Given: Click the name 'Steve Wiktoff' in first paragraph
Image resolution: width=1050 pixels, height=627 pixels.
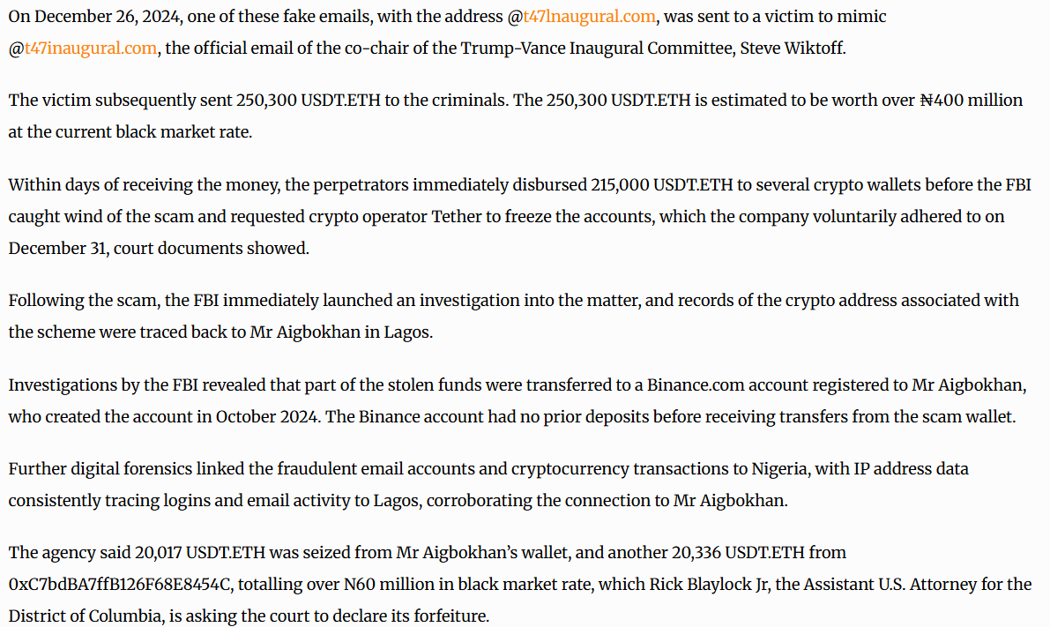Looking at the screenshot, I should click(x=792, y=49).
